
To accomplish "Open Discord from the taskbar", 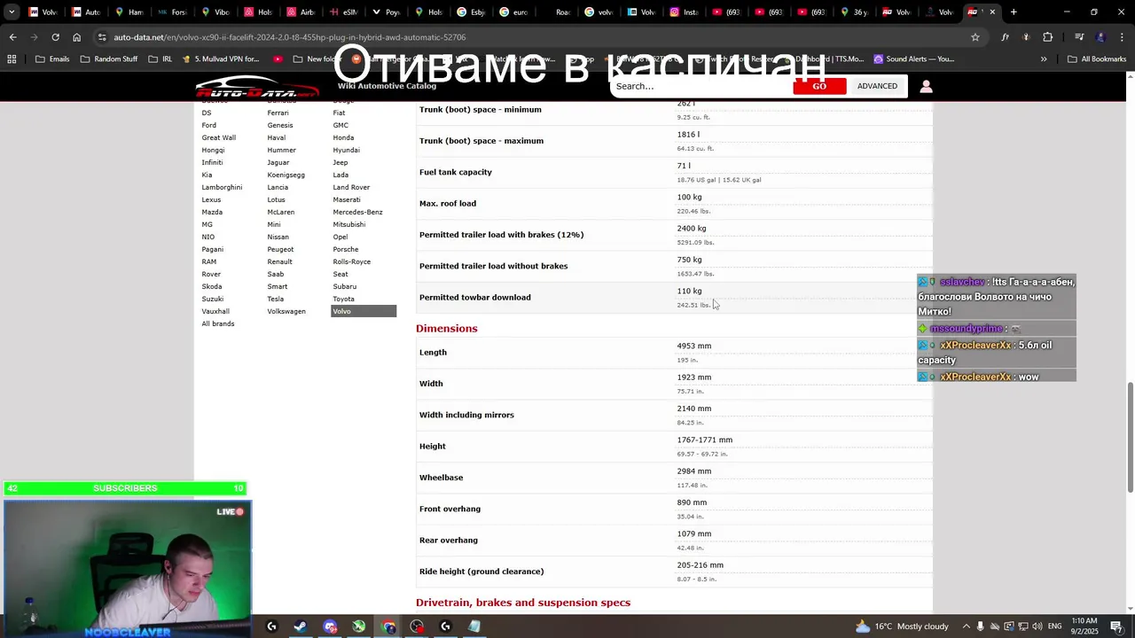I will click(x=330, y=626).
